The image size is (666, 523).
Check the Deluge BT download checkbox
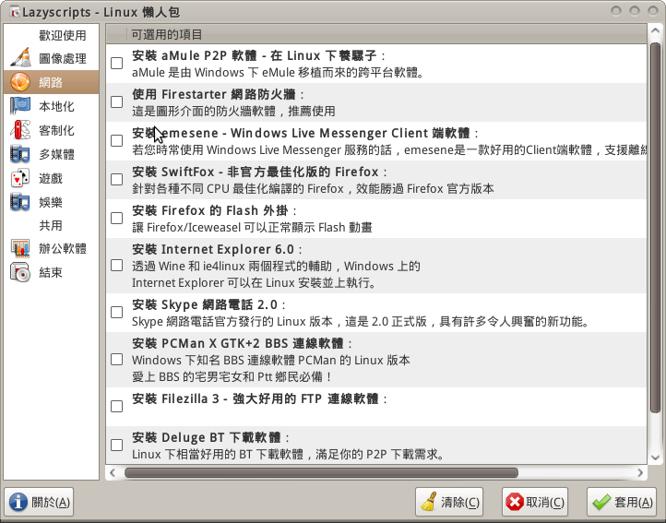pyautogui.click(x=117, y=445)
